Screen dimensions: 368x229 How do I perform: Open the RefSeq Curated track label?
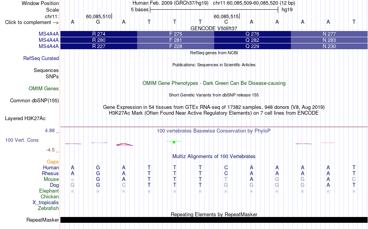41,58
